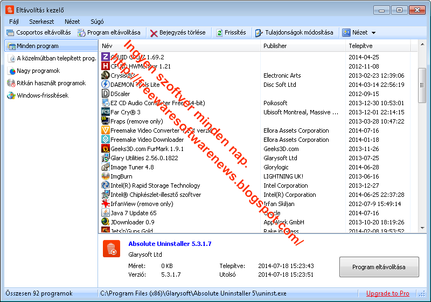Click the Csoportos eltávolítás toolbar icon
The height and width of the screenshot is (302, 431).
[10, 33]
